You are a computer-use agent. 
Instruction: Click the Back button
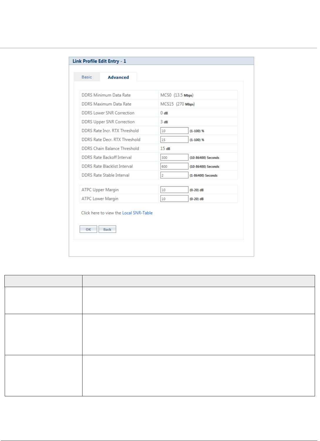107,229
